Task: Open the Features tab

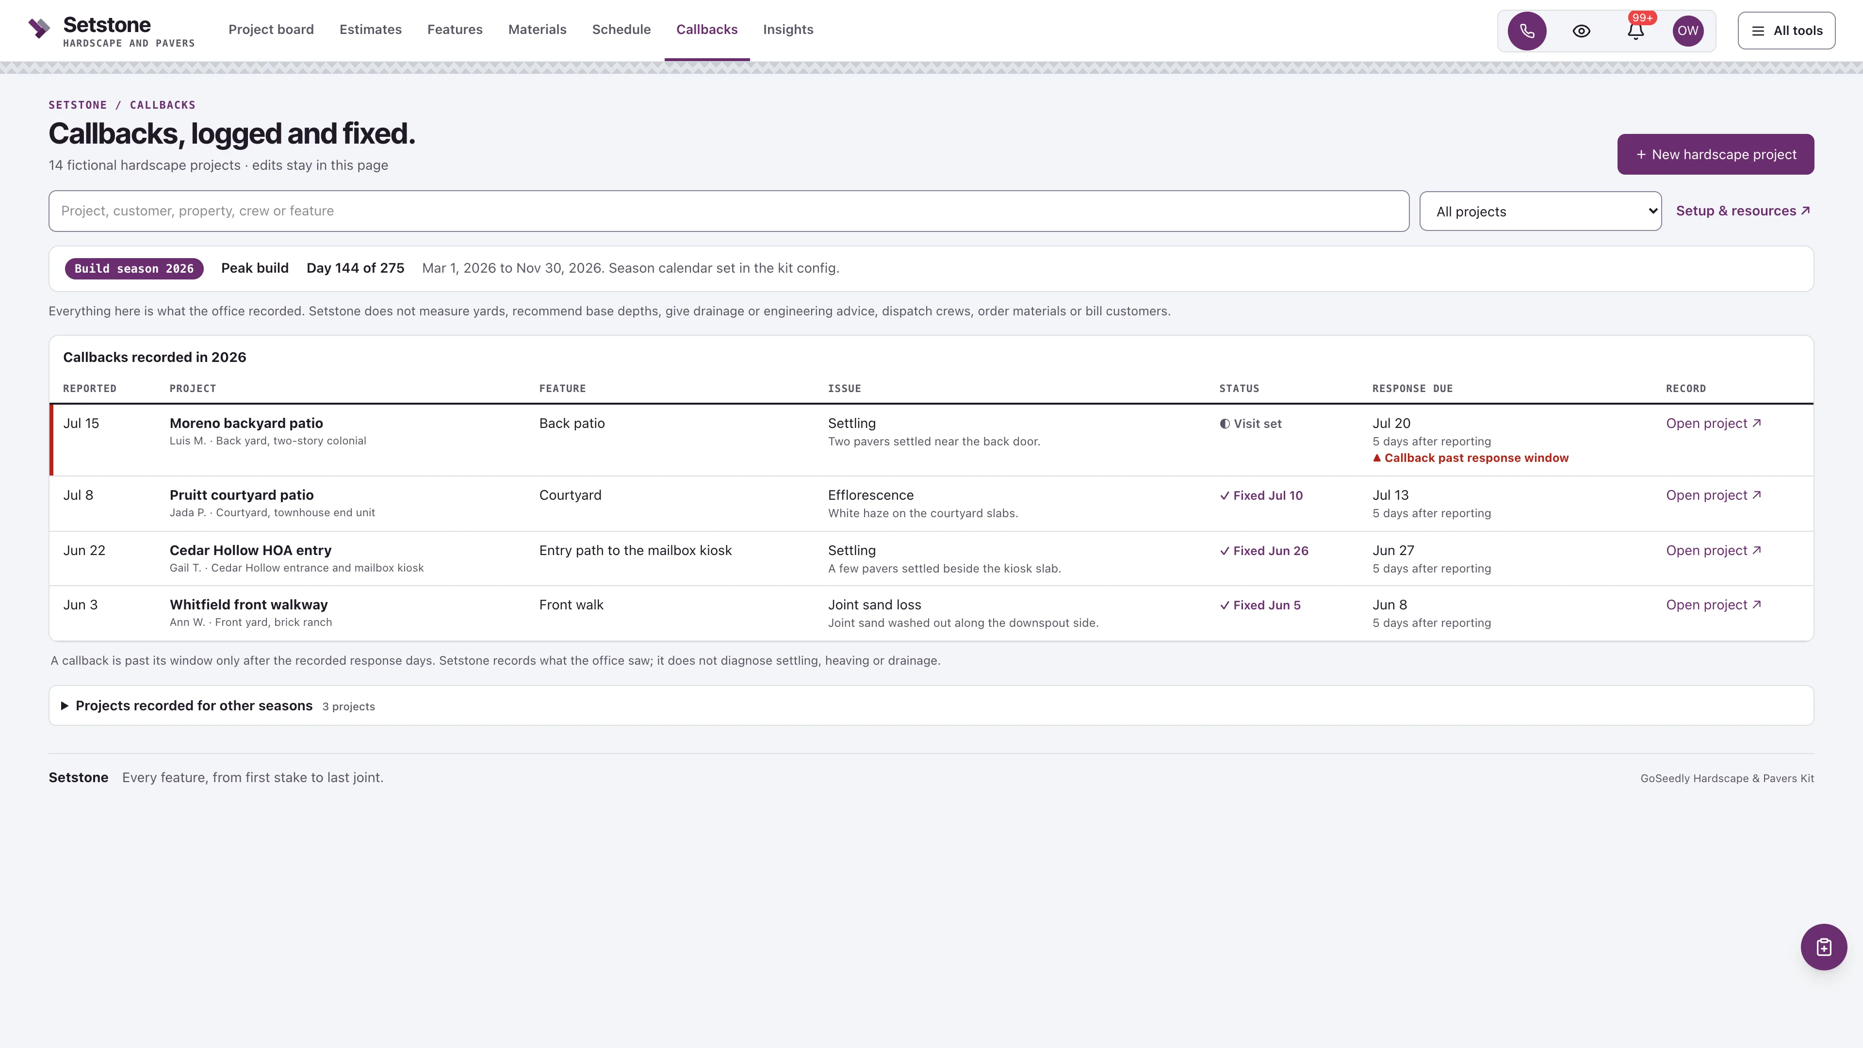Action: 455,30
